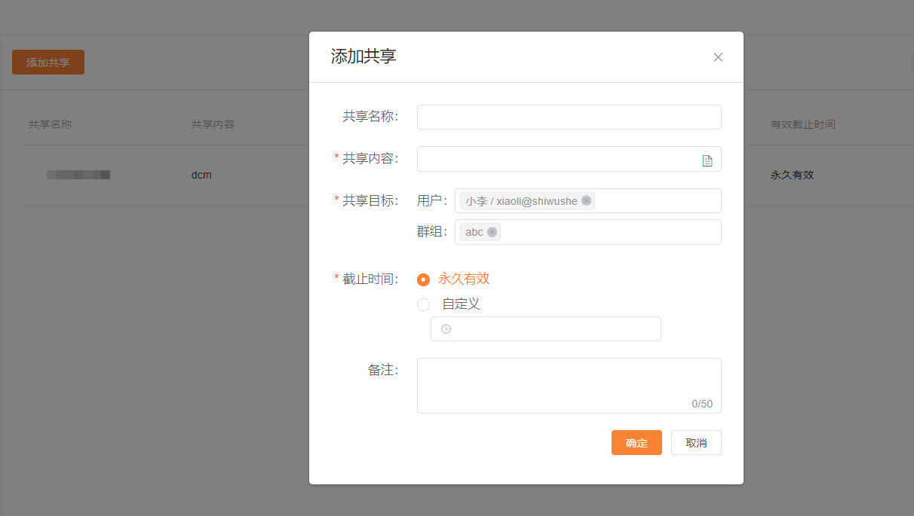Image resolution: width=914 pixels, height=516 pixels.
Task: Click the 有效截止时间 table column header
Action: click(802, 124)
